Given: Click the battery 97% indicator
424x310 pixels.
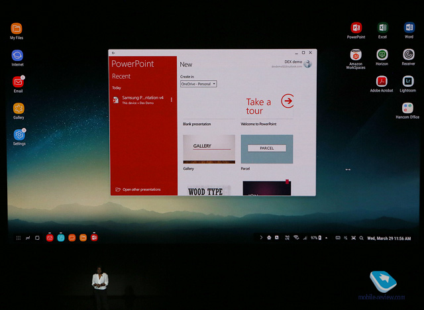Looking at the screenshot, I should pyautogui.click(x=316, y=238).
